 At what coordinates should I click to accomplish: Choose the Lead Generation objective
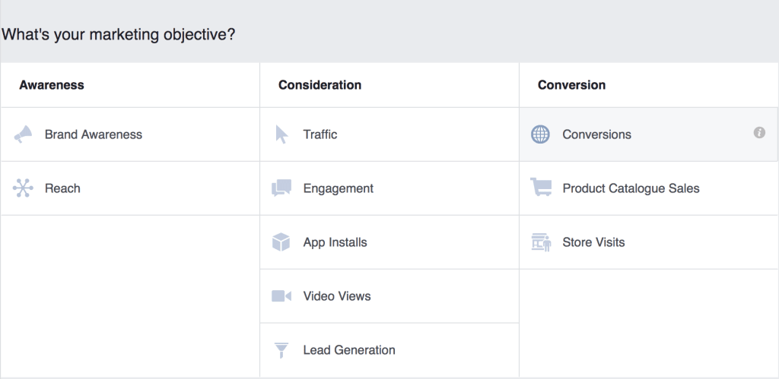point(389,350)
